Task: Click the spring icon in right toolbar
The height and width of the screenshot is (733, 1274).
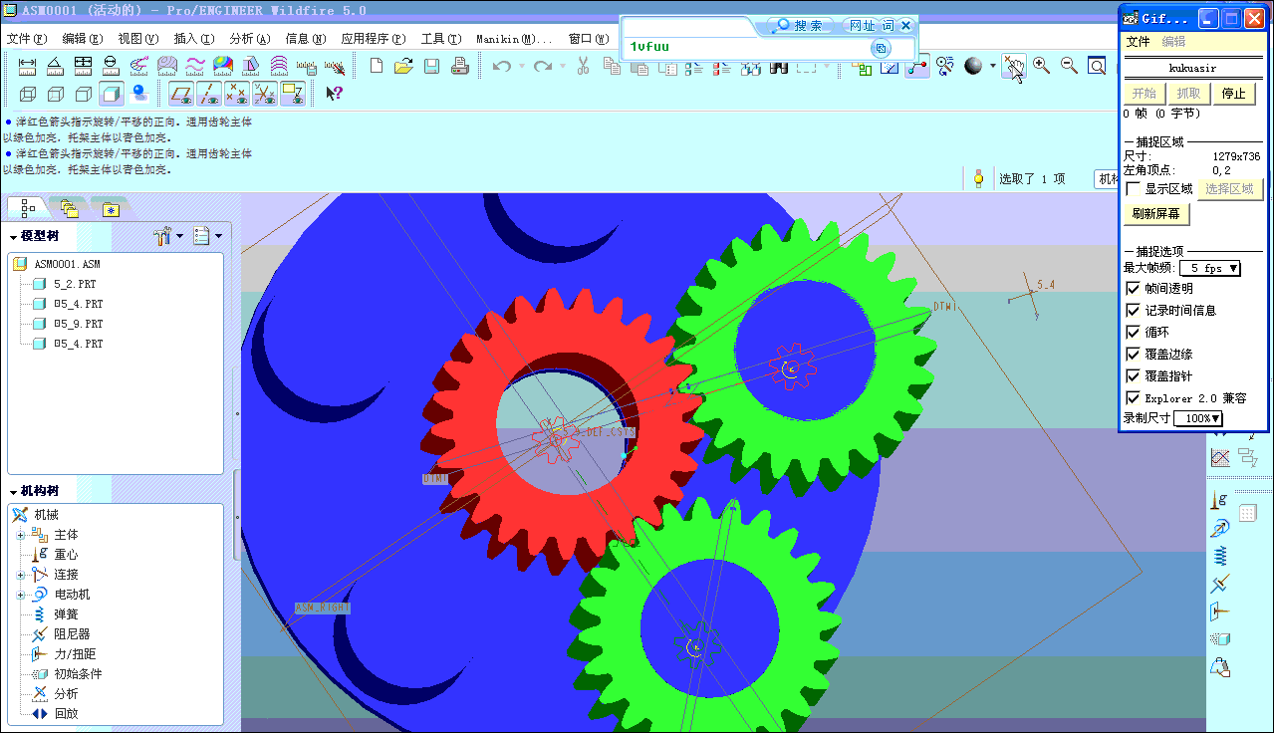Action: tap(1220, 556)
